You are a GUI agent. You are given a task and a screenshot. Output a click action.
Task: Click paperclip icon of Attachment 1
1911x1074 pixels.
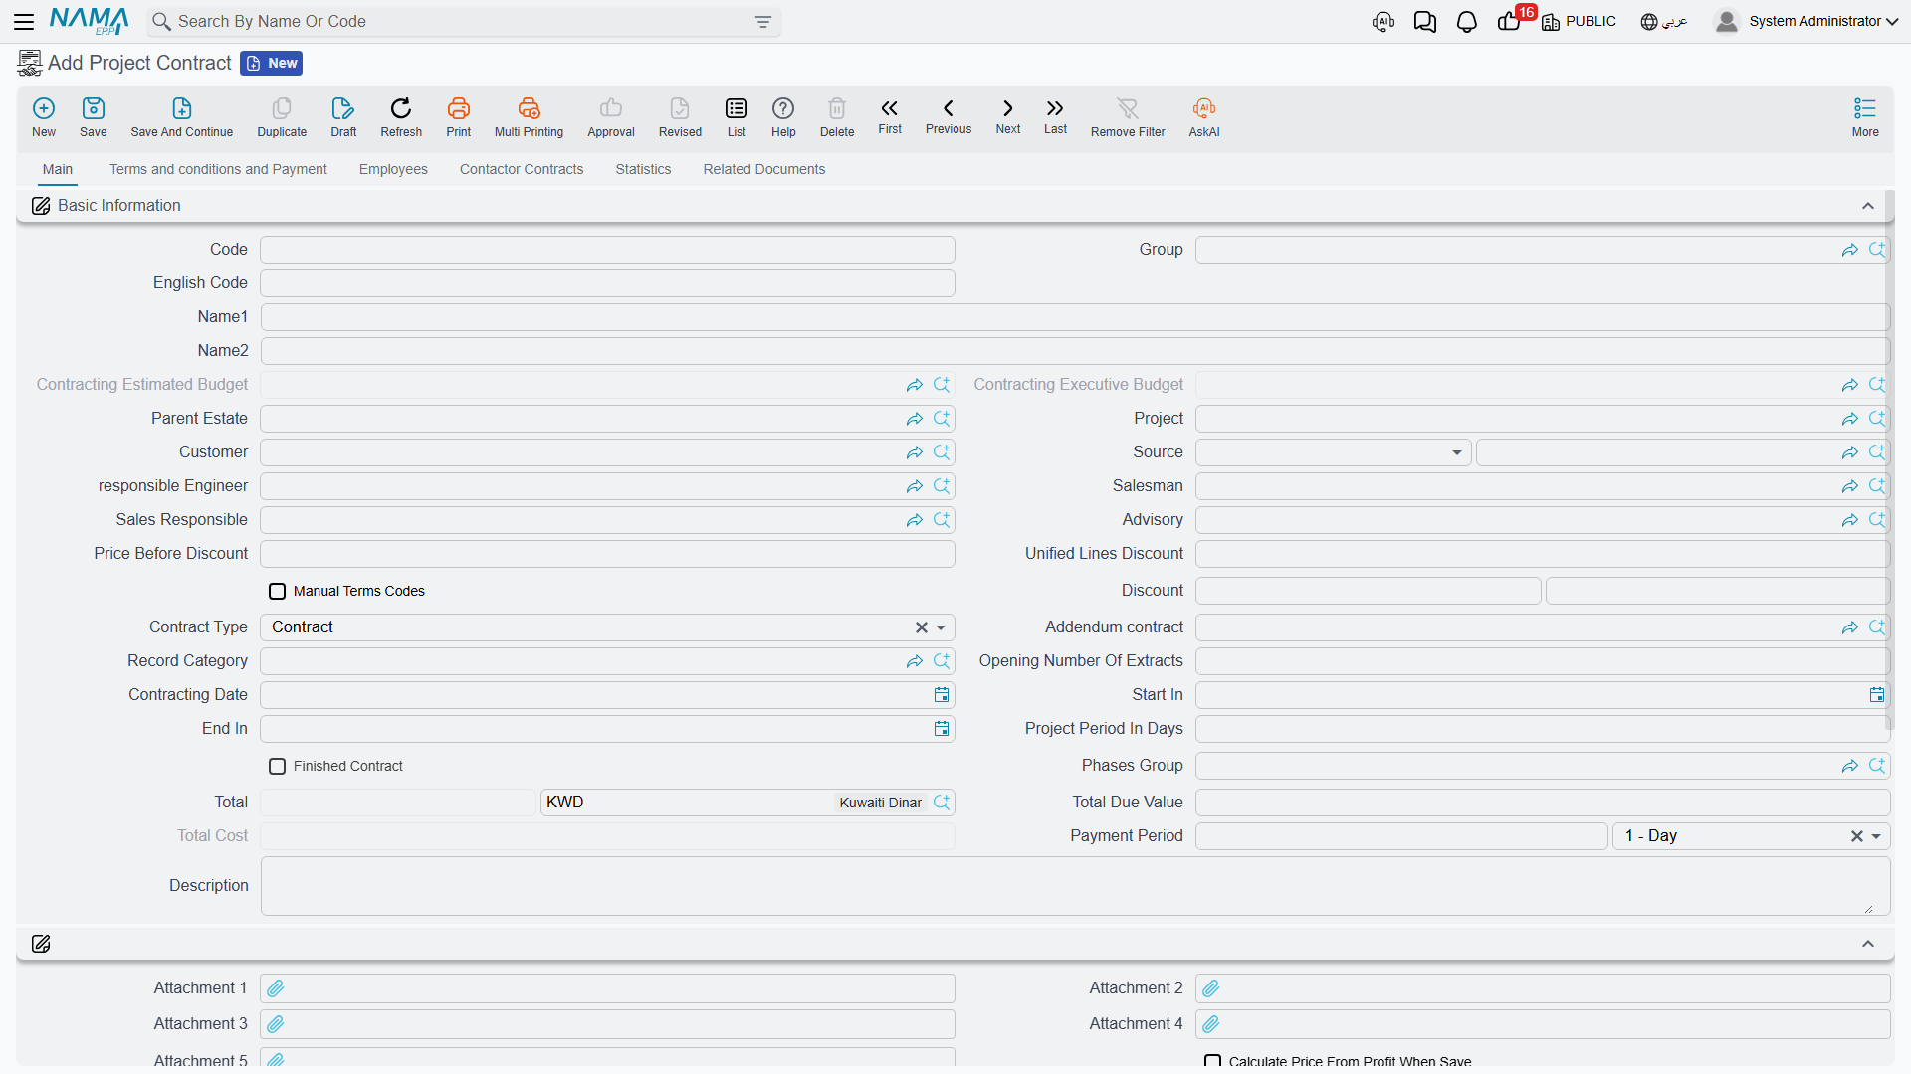pos(276,988)
